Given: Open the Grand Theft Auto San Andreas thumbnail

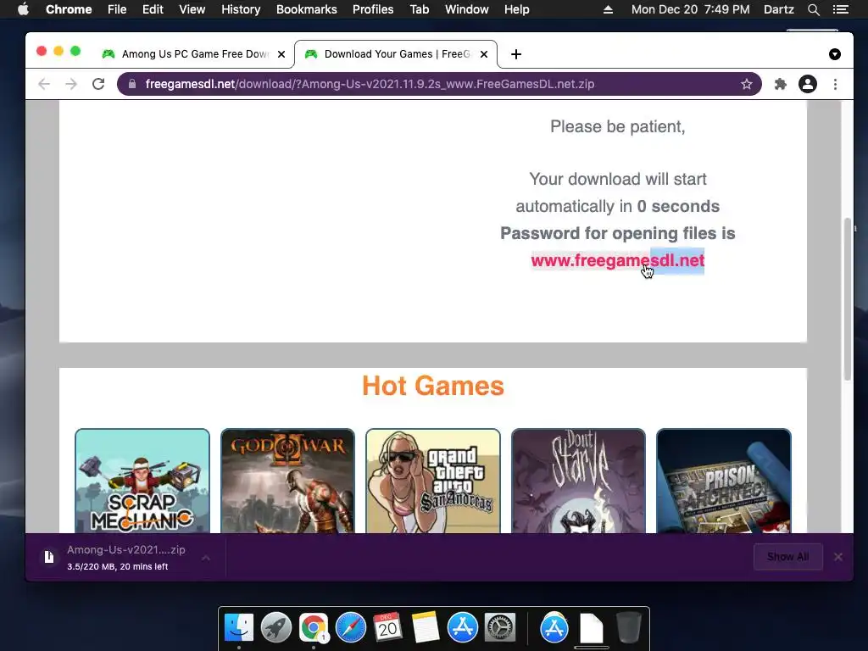Looking at the screenshot, I should [433, 481].
